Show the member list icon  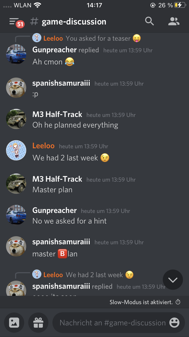[x=174, y=21]
